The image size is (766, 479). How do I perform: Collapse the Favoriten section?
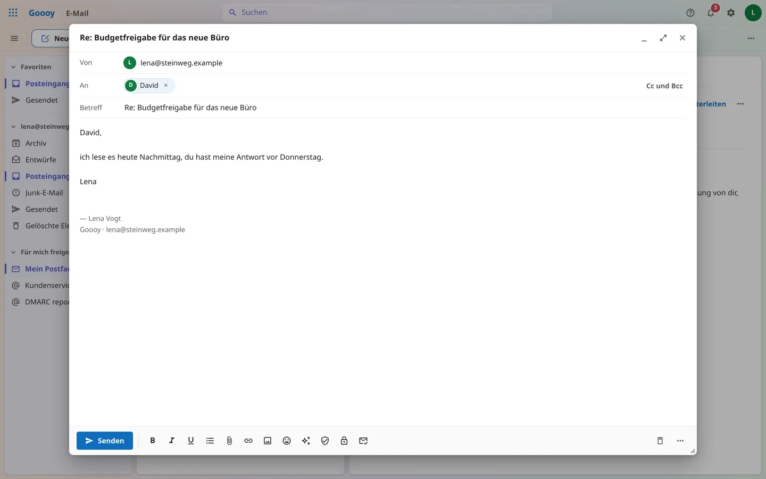coord(13,67)
